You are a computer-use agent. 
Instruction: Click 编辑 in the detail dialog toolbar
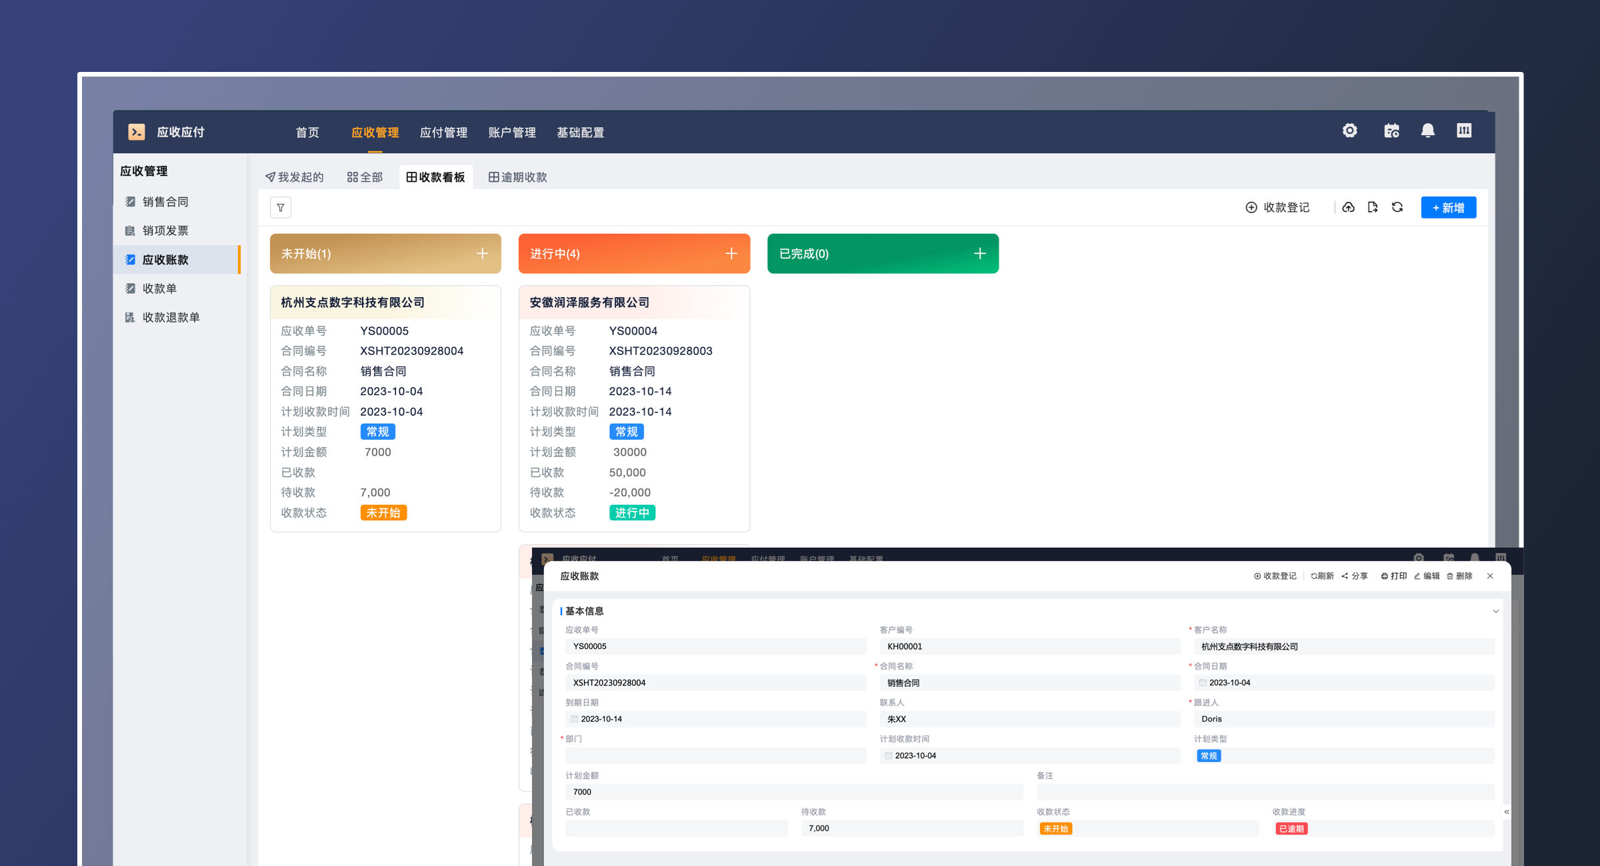tap(1427, 576)
